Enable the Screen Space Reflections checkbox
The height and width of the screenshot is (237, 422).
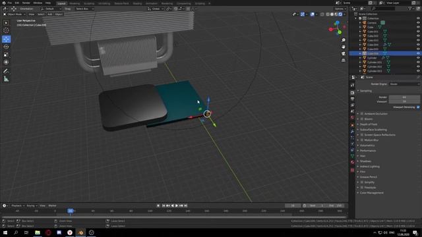(x=362, y=135)
